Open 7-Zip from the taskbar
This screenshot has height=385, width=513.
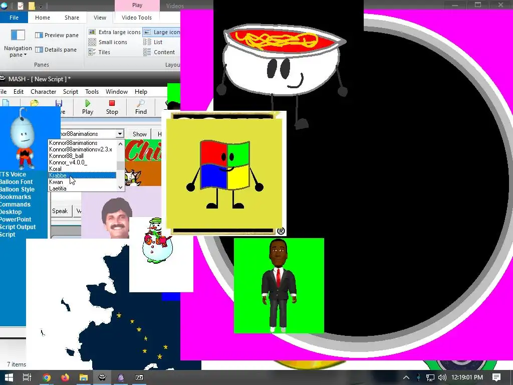[x=139, y=377]
